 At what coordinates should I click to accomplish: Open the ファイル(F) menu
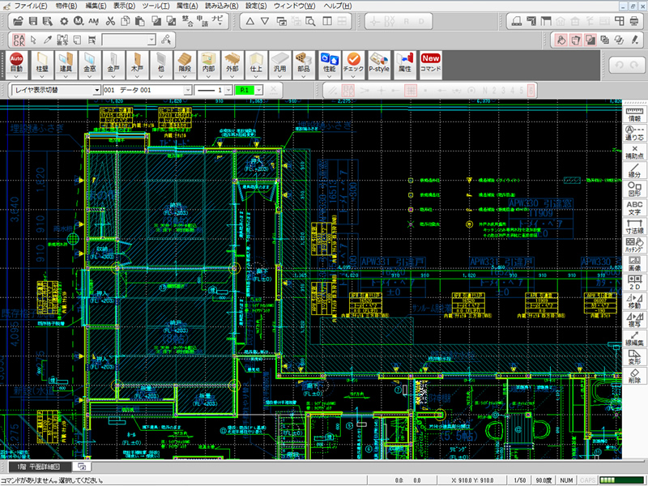[31, 6]
